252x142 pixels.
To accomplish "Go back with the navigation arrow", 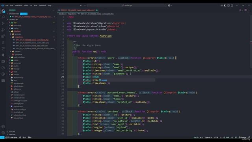I will point(81,6).
